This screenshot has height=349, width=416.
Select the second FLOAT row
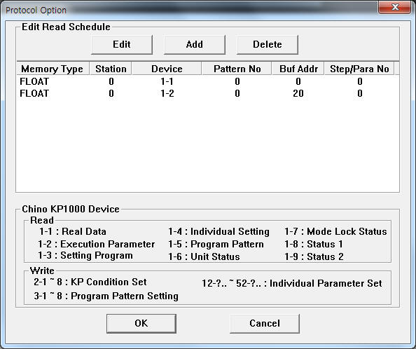(x=207, y=93)
